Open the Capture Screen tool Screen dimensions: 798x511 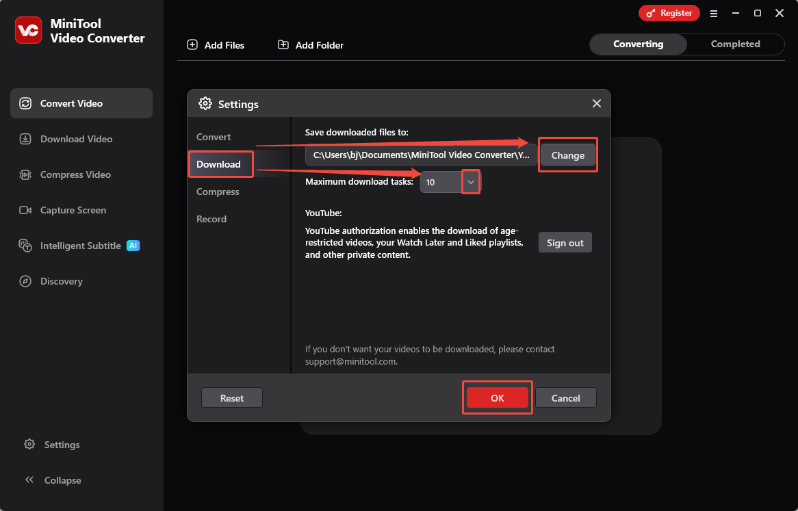click(x=25, y=209)
